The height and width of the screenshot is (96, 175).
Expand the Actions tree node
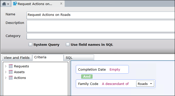6,78
